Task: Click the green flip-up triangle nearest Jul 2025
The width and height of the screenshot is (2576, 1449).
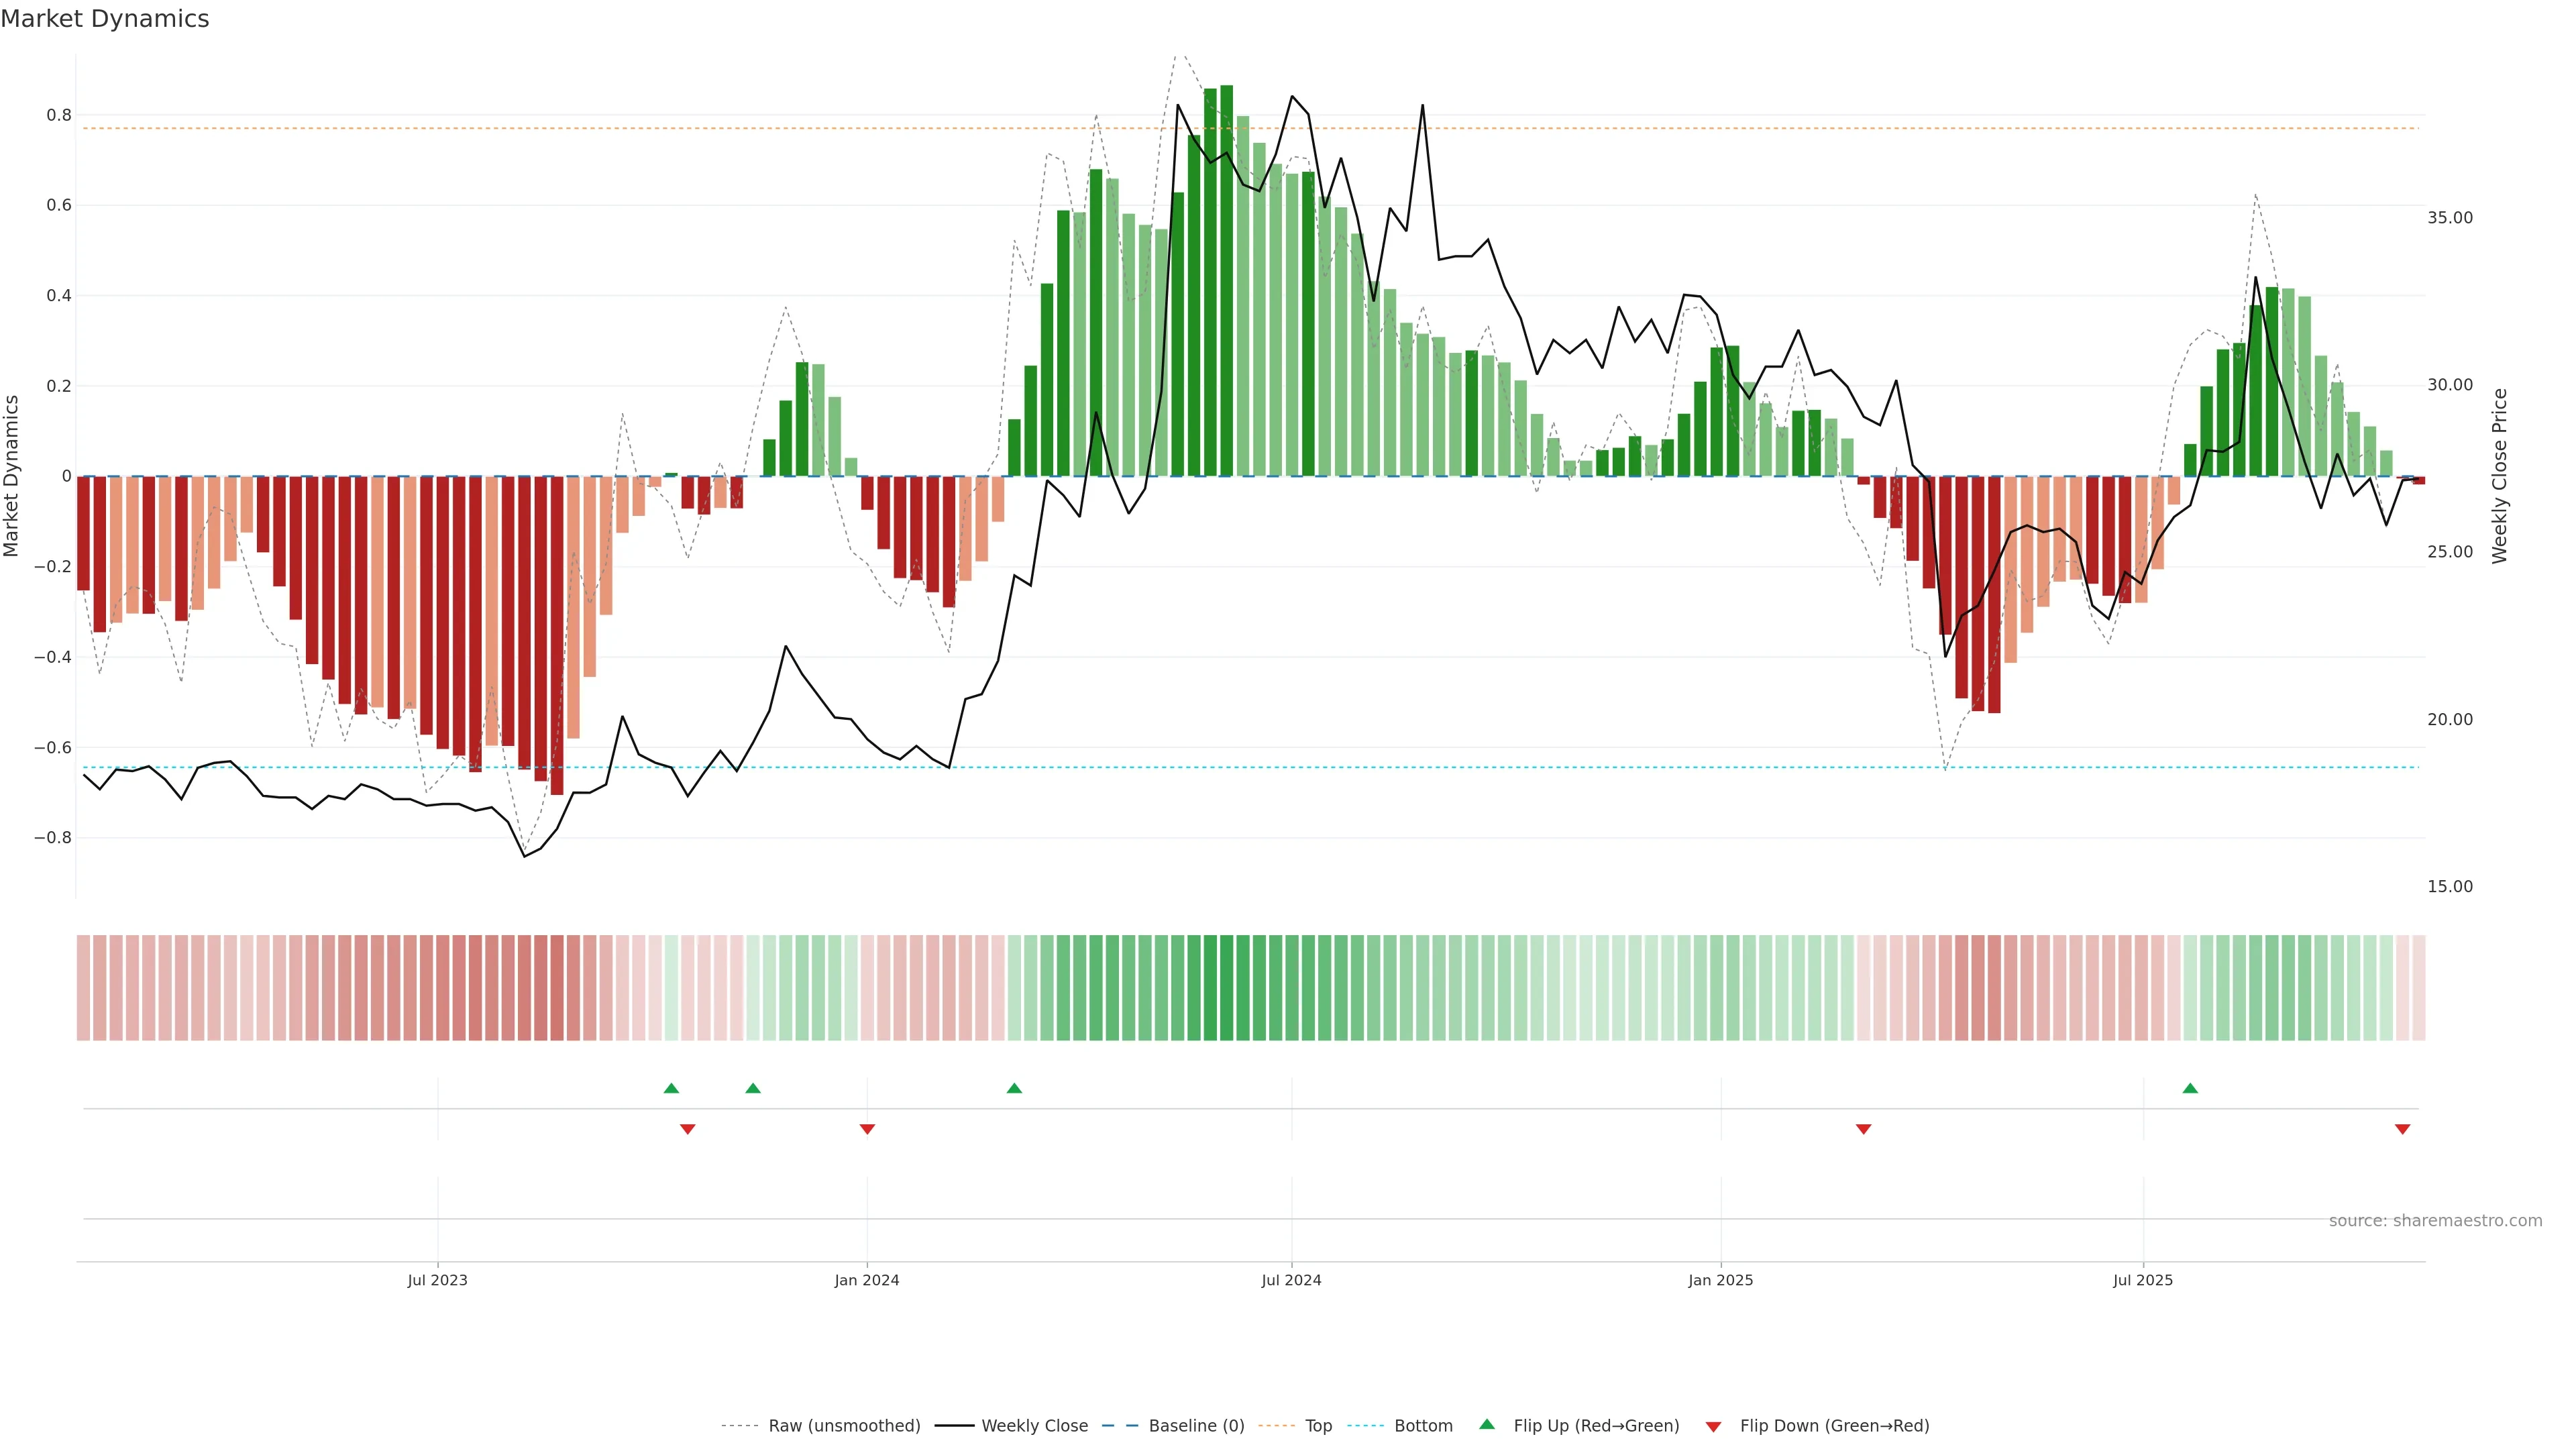Action: tap(2190, 1088)
